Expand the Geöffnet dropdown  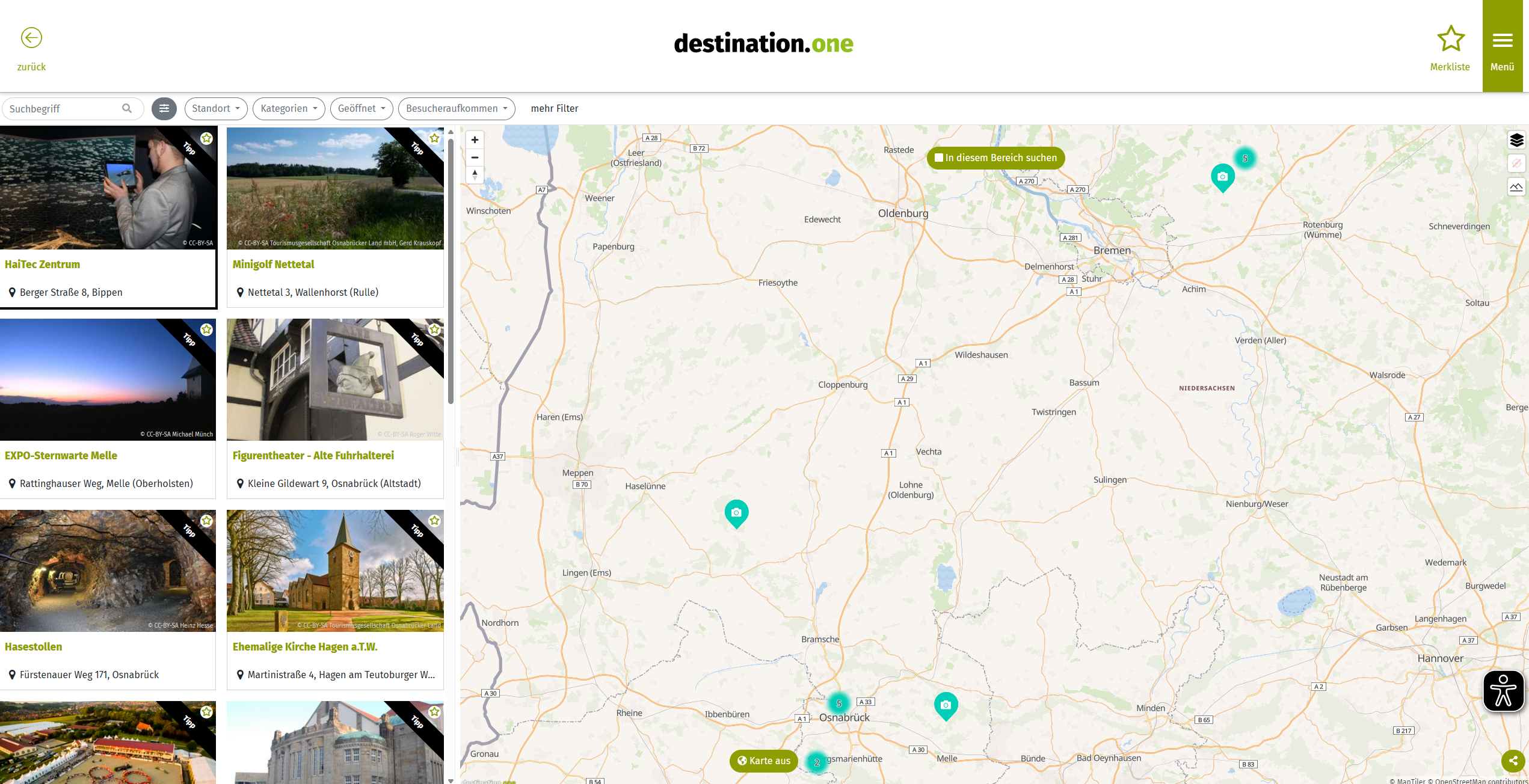coord(361,108)
